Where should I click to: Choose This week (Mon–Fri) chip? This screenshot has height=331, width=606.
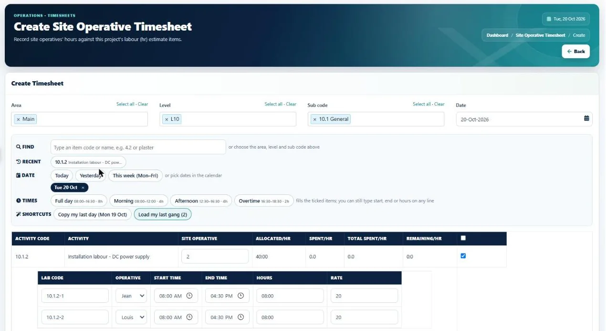(x=136, y=175)
